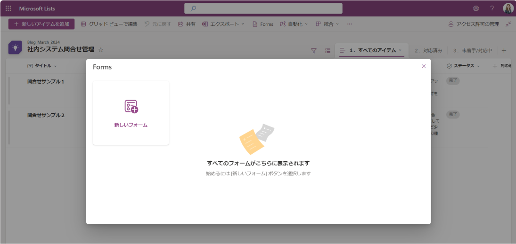Add a new view with plus icon
The height and width of the screenshot is (244, 516).
pyautogui.click(x=504, y=51)
